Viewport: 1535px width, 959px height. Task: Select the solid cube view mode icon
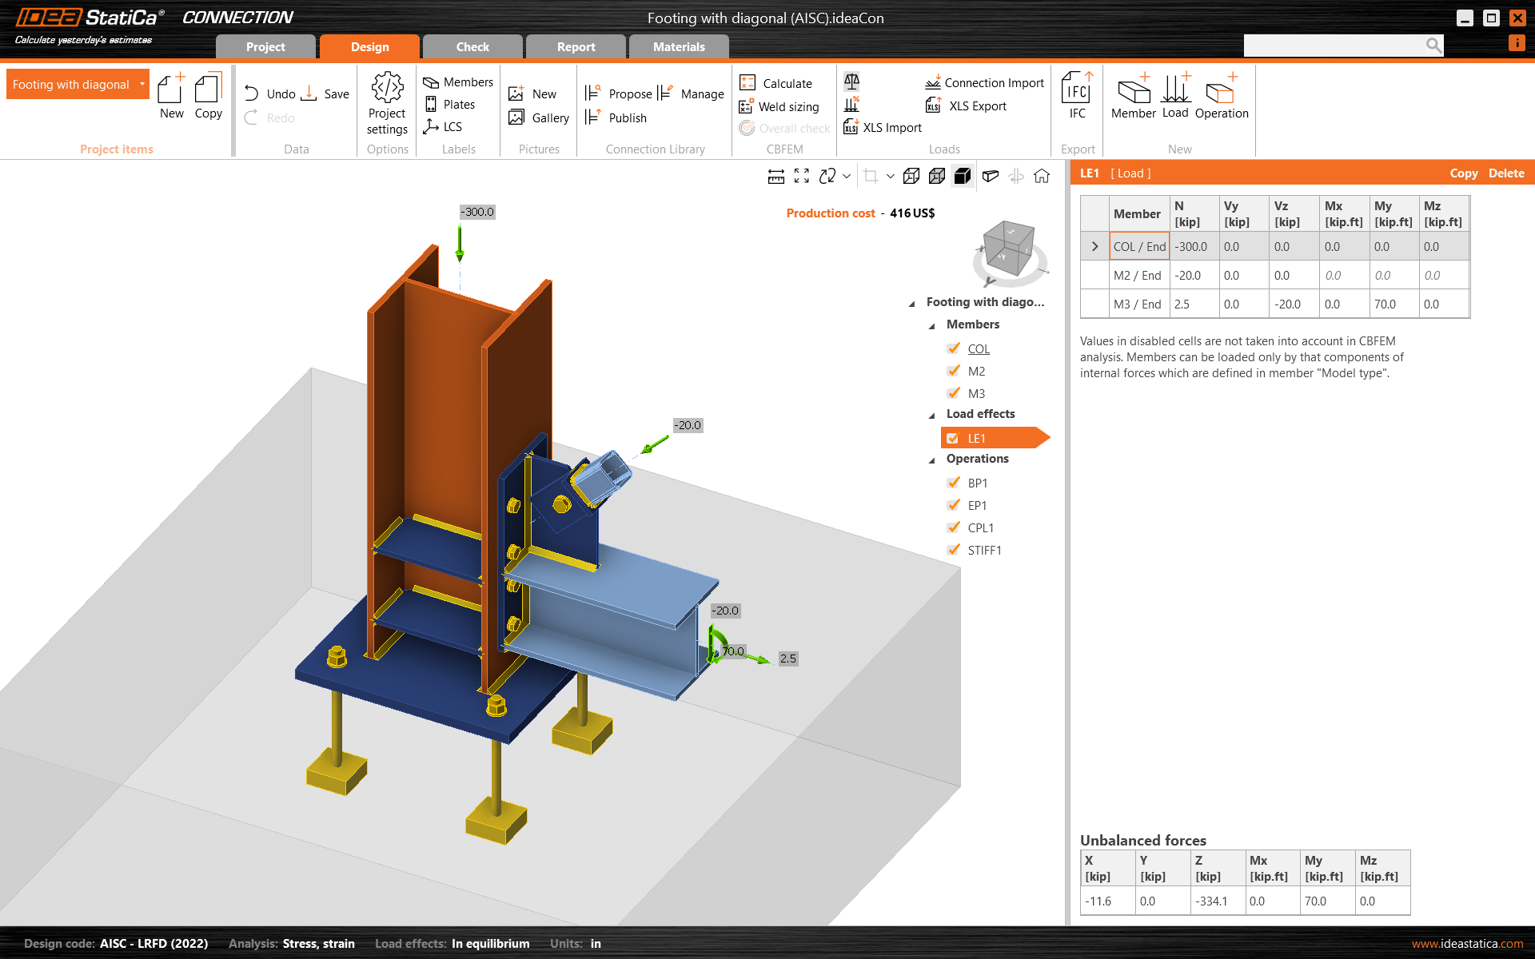[963, 176]
